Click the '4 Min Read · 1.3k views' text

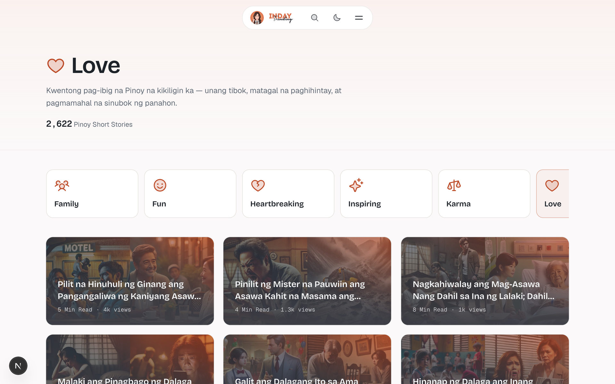point(275,310)
